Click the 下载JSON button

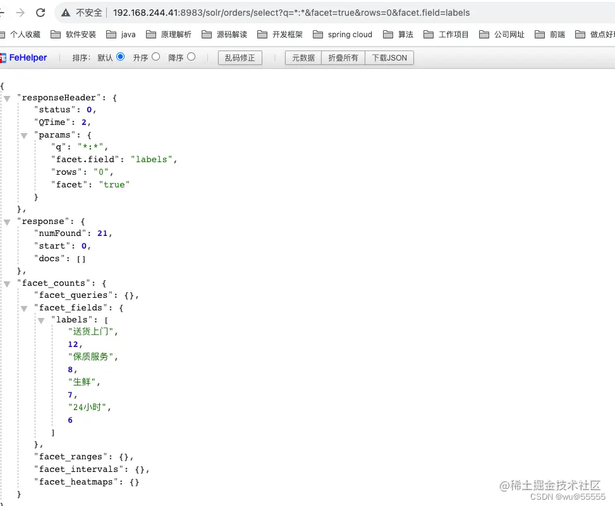point(389,58)
